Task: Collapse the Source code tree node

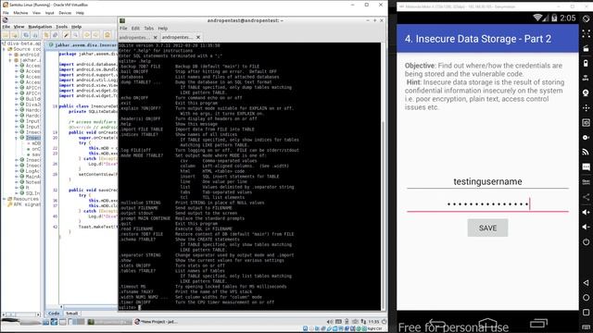Action: point(4,49)
